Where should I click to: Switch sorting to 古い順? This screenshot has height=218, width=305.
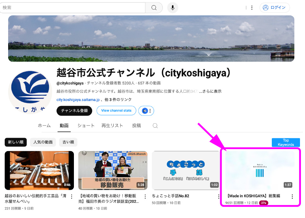(x=68, y=142)
